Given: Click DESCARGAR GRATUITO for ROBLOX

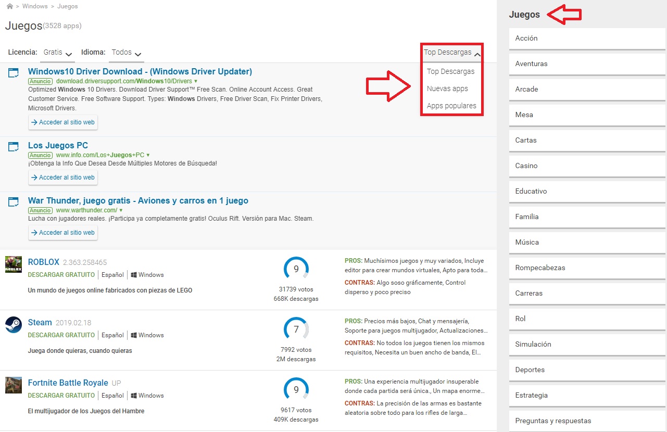Looking at the screenshot, I should pyautogui.click(x=61, y=275).
